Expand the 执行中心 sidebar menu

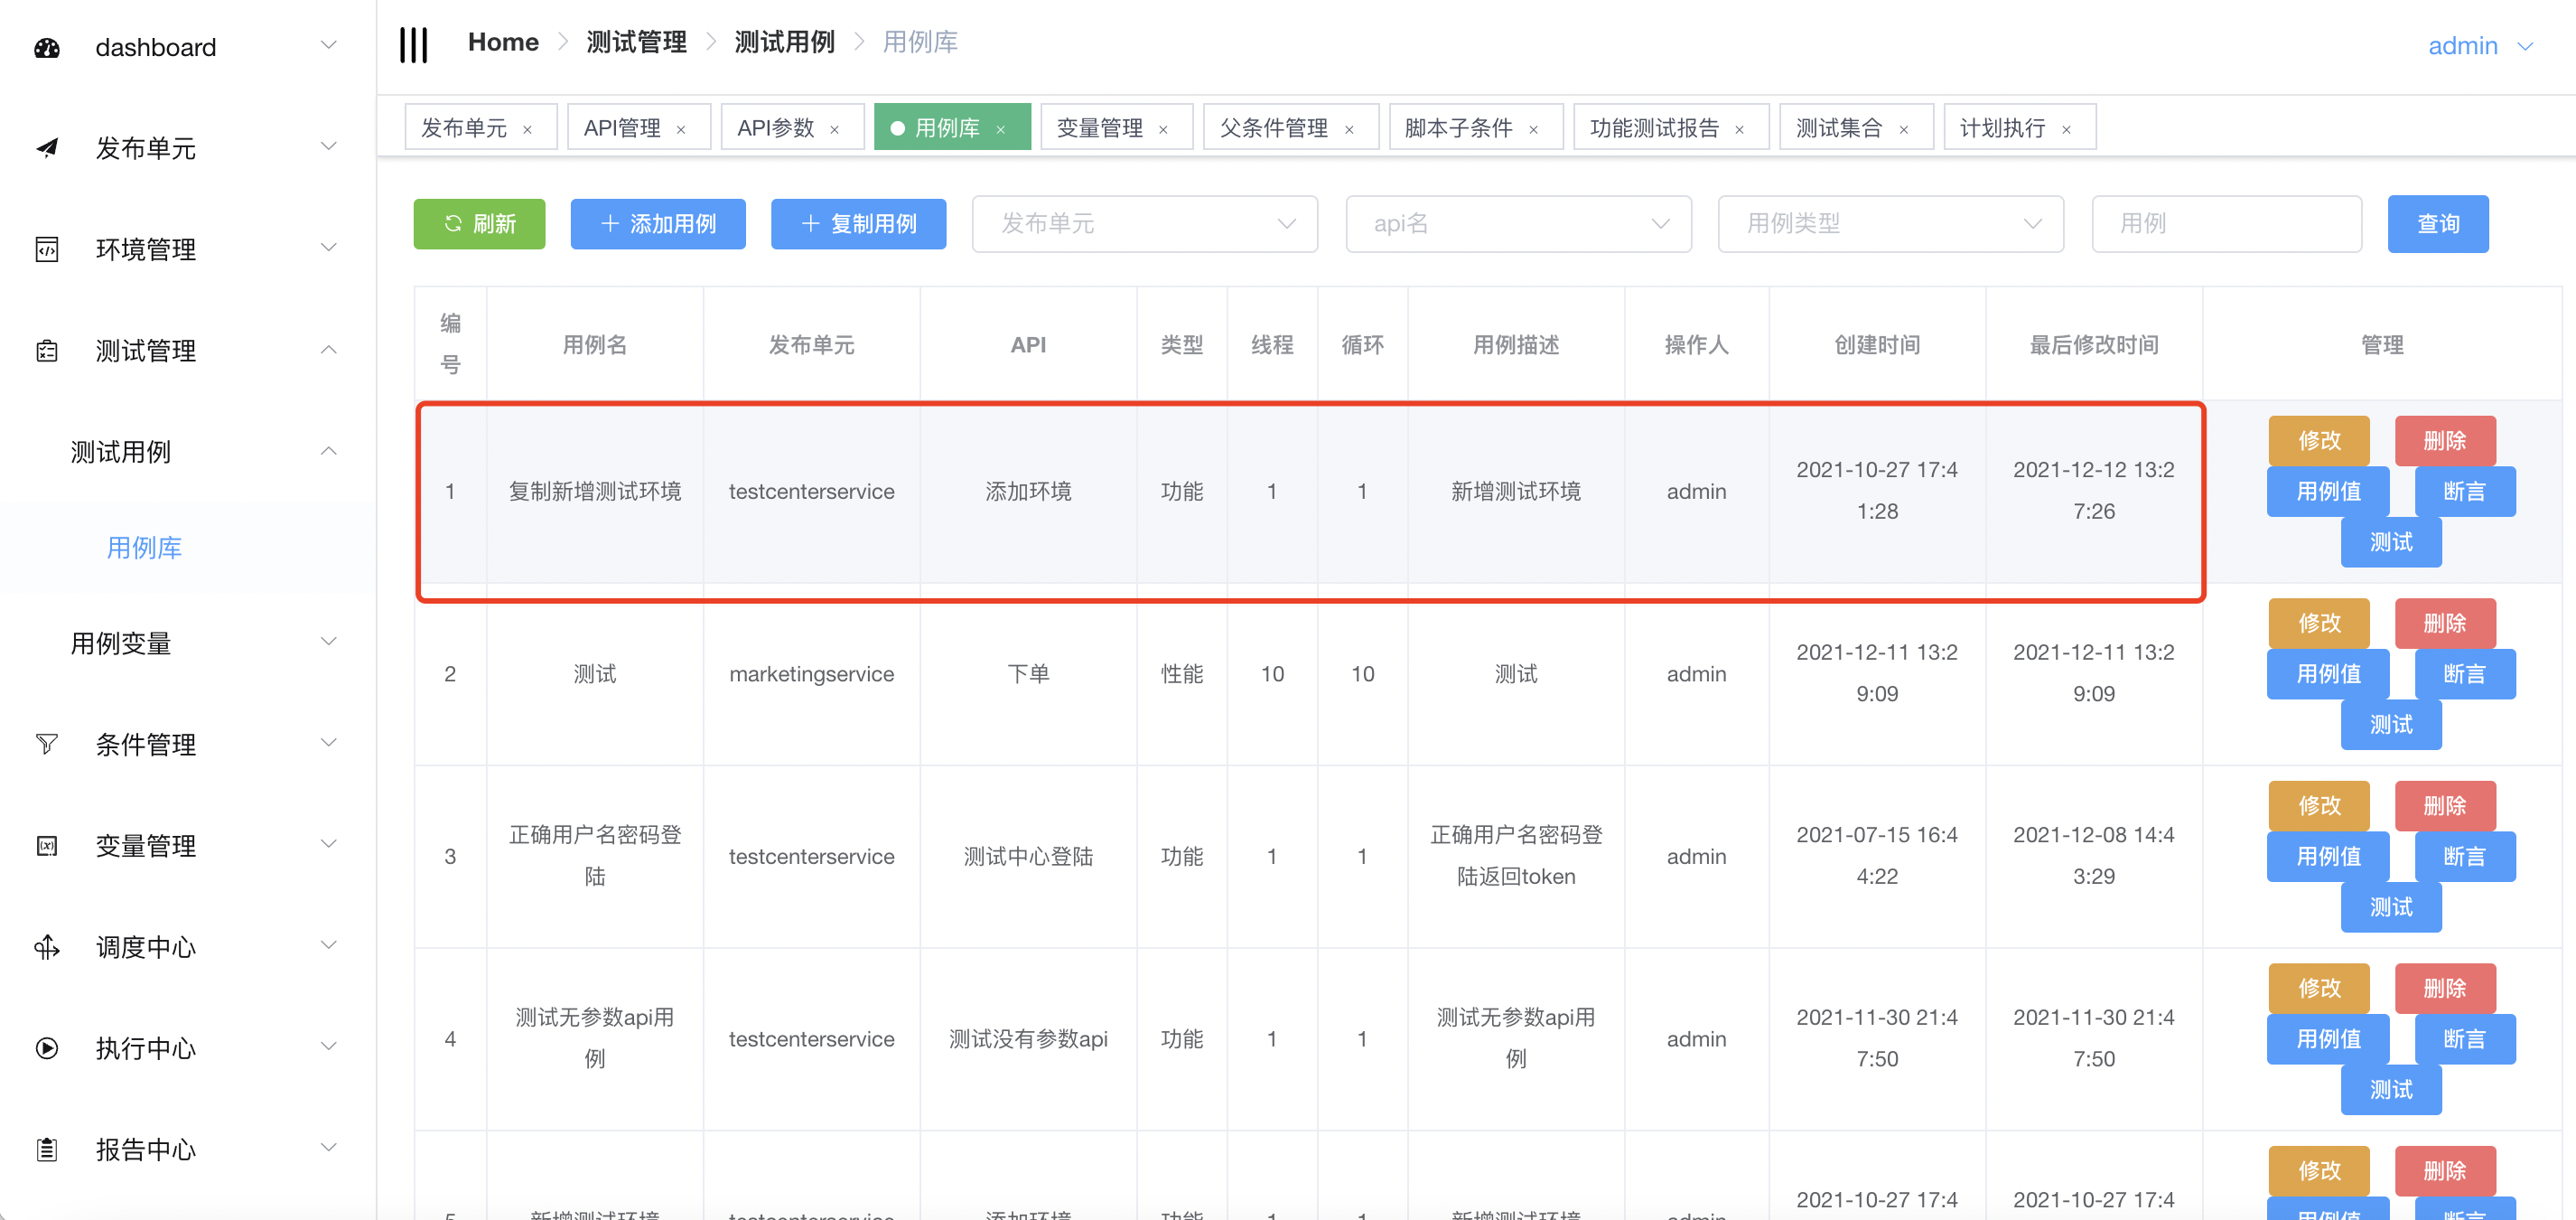coord(328,1046)
